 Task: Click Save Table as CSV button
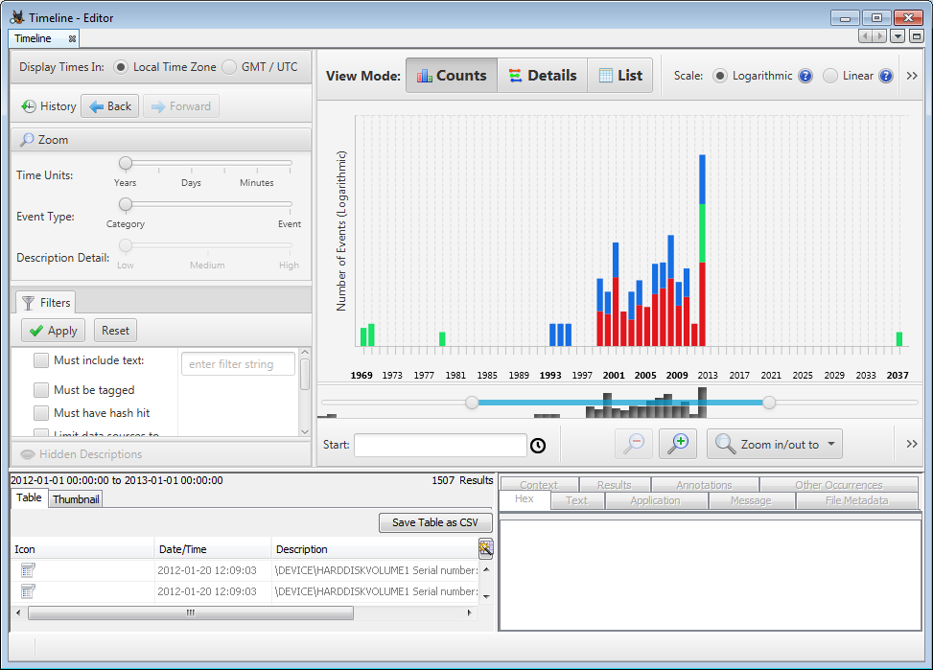(435, 522)
